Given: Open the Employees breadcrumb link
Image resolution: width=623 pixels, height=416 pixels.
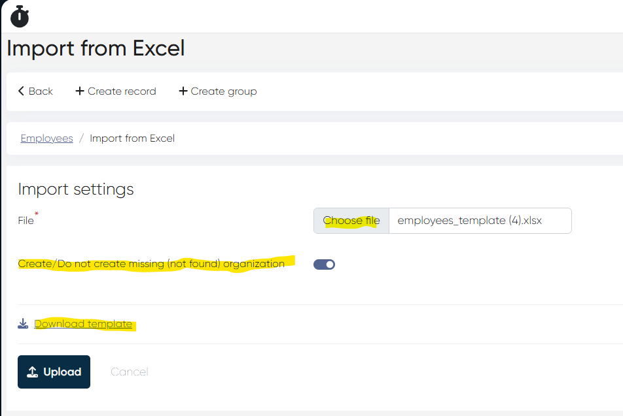Looking at the screenshot, I should click(x=46, y=138).
